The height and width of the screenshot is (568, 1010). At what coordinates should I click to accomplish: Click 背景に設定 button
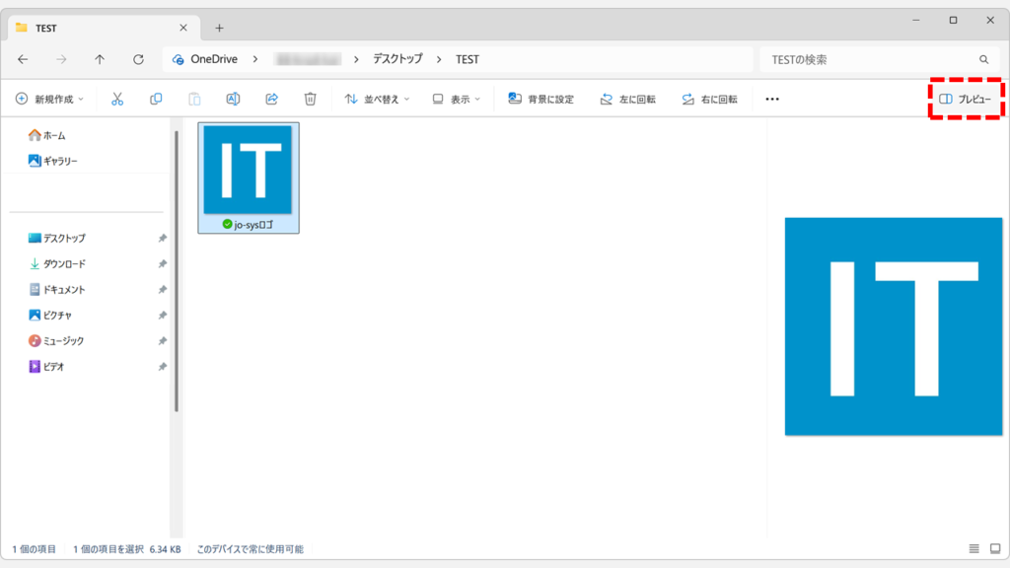point(541,99)
